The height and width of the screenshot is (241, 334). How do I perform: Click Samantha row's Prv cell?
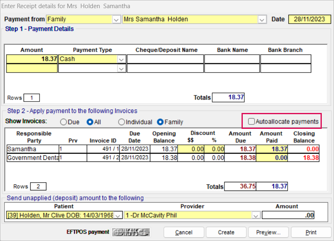point(73,149)
